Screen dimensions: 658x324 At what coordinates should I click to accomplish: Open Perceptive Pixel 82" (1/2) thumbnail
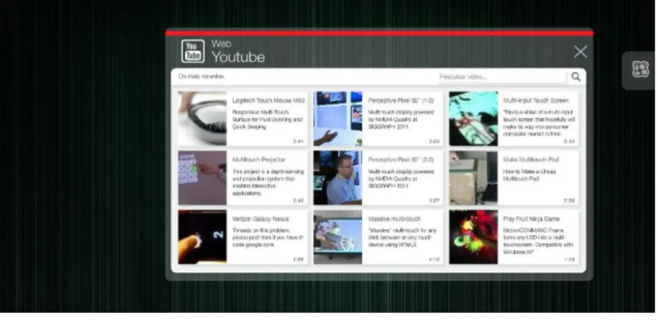point(338,119)
